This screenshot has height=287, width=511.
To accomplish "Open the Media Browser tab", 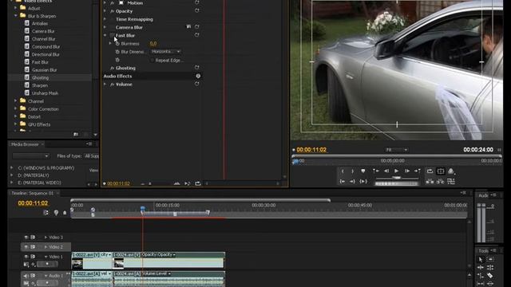I will coord(25,144).
